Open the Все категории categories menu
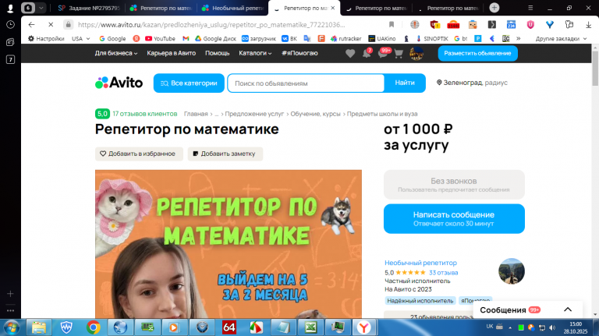This screenshot has height=336, width=599. point(189,83)
